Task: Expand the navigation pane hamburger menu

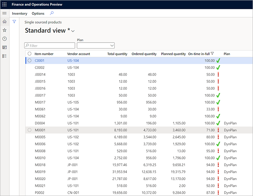Action: tap(5, 13)
